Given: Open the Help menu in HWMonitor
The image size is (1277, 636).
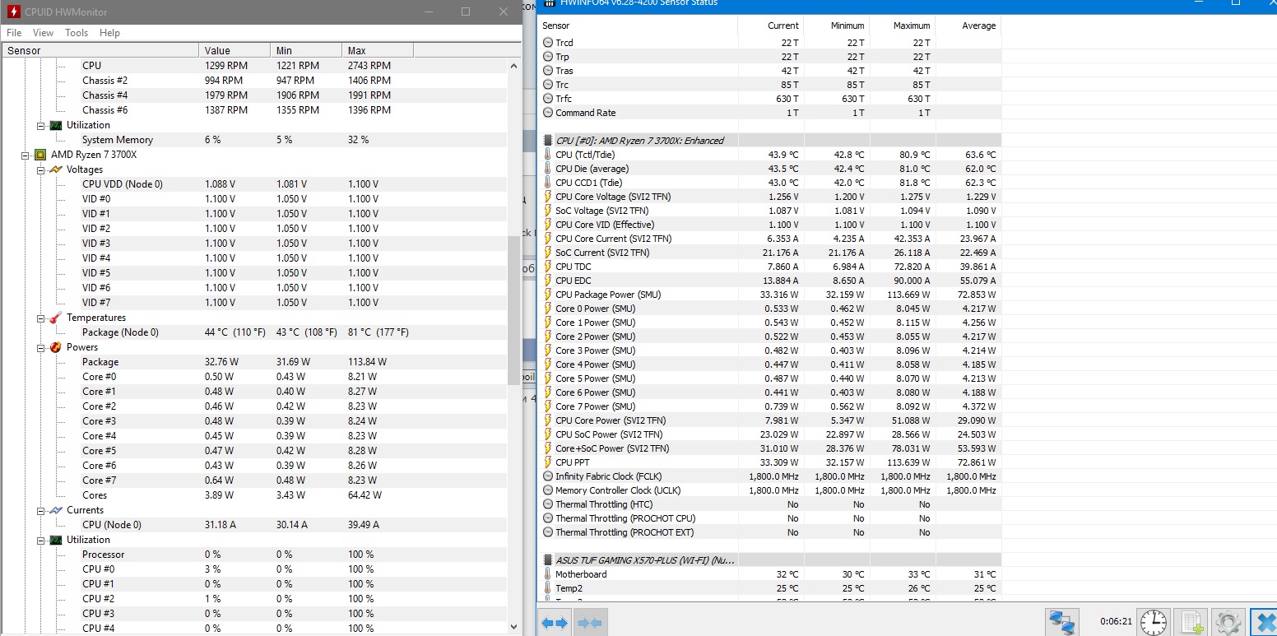Looking at the screenshot, I should point(109,33).
